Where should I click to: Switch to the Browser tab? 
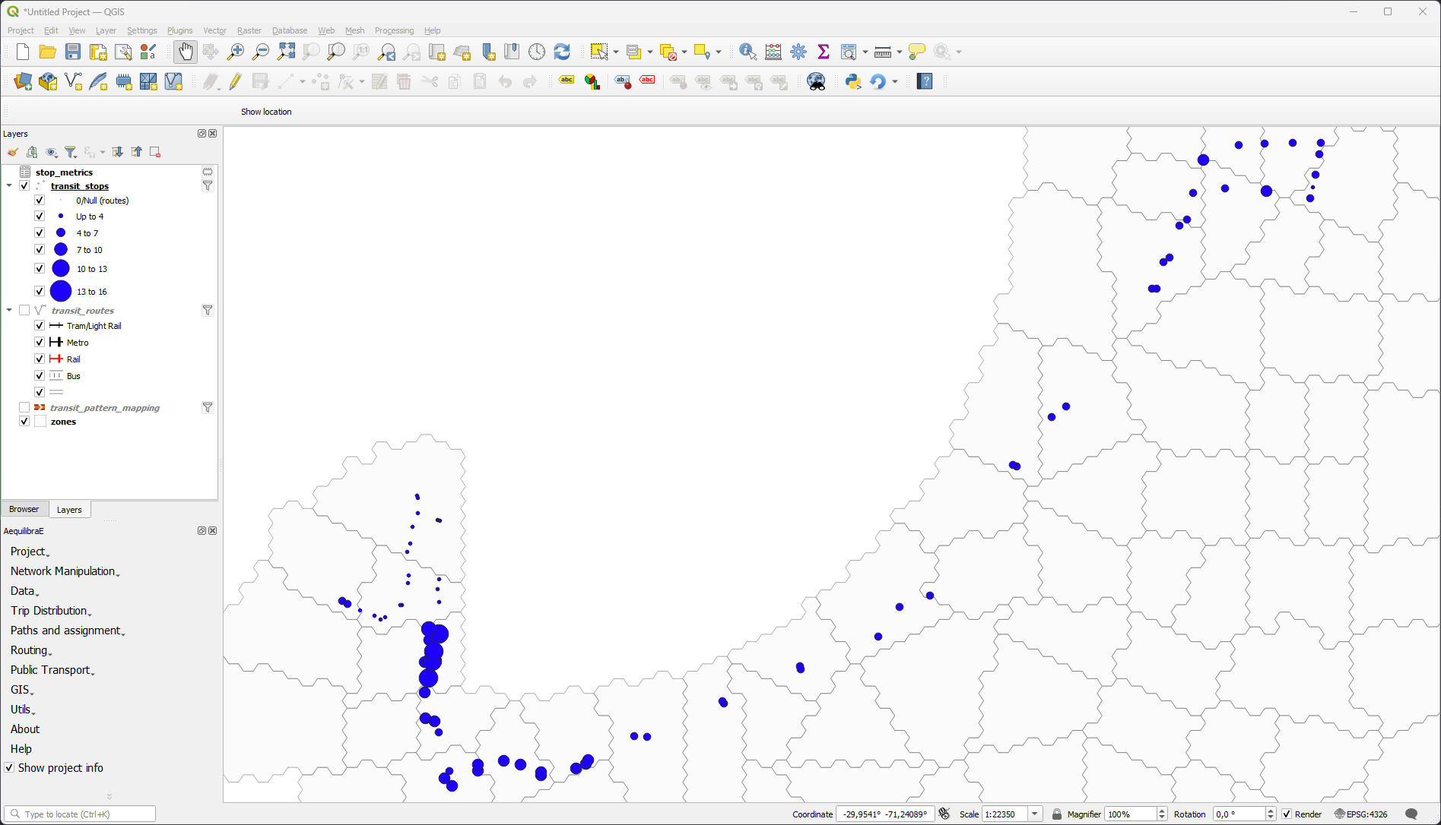tap(24, 510)
